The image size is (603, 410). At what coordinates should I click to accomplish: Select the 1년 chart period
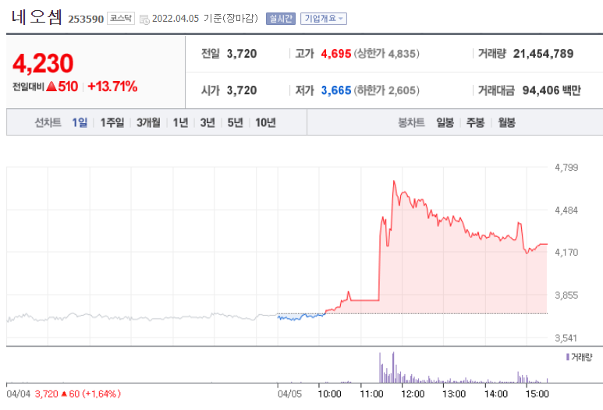pyautogui.click(x=180, y=122)
